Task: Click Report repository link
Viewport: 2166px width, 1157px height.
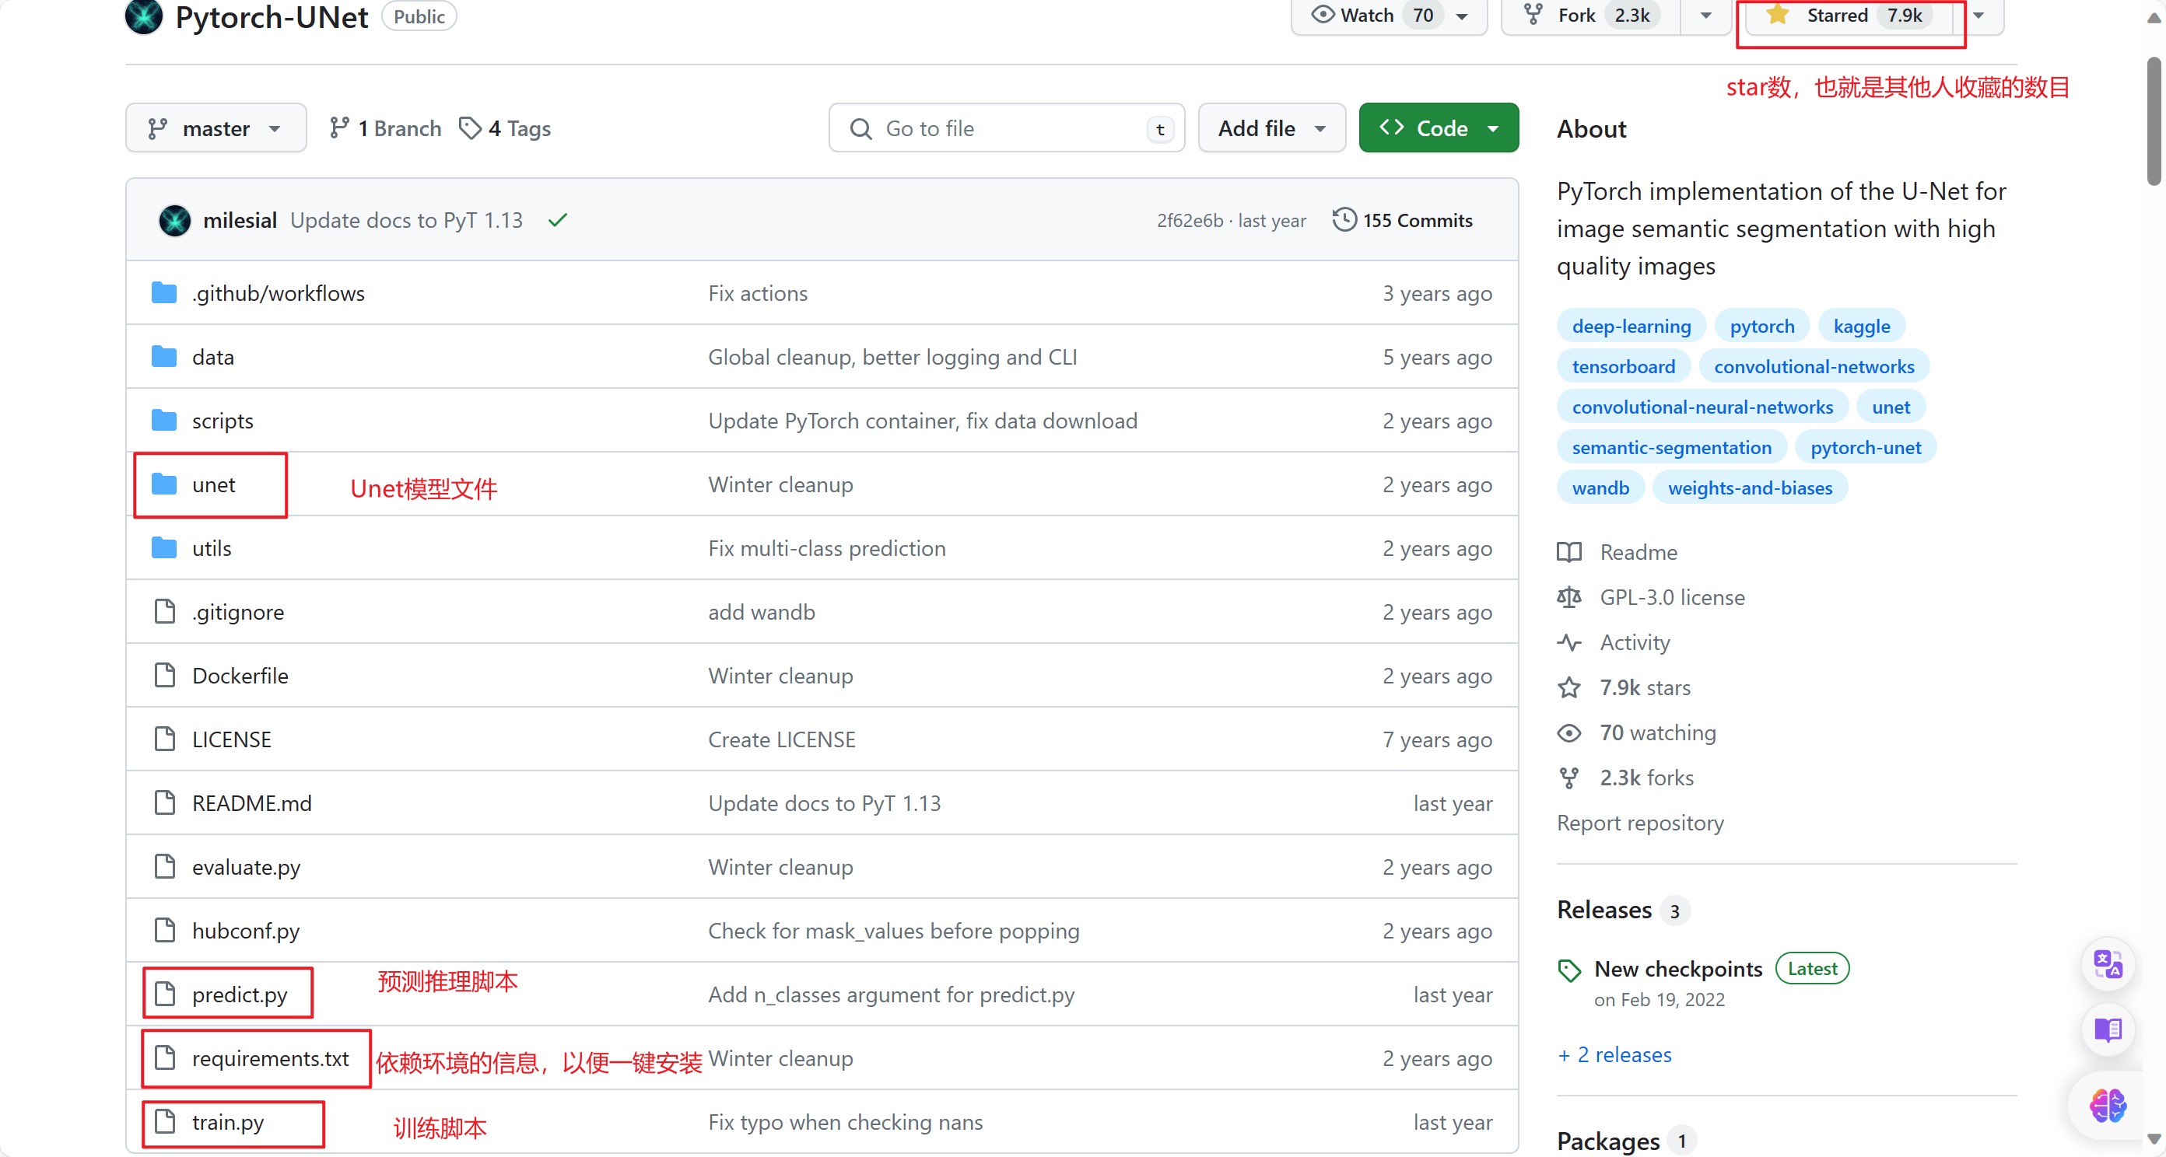Action: [1639, 823]
